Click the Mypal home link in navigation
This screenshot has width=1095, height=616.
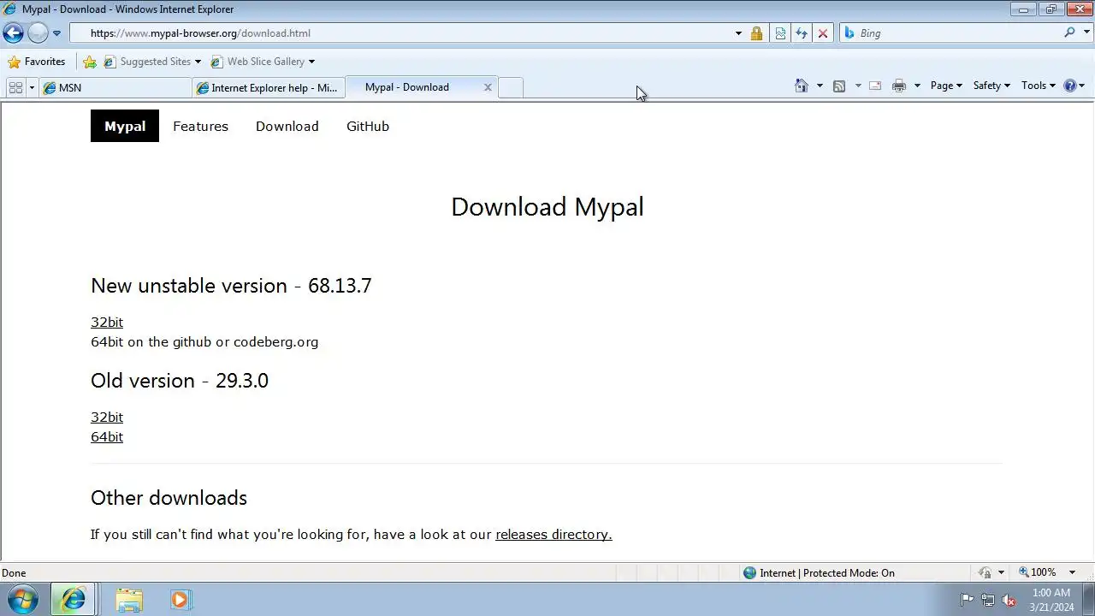125,126
